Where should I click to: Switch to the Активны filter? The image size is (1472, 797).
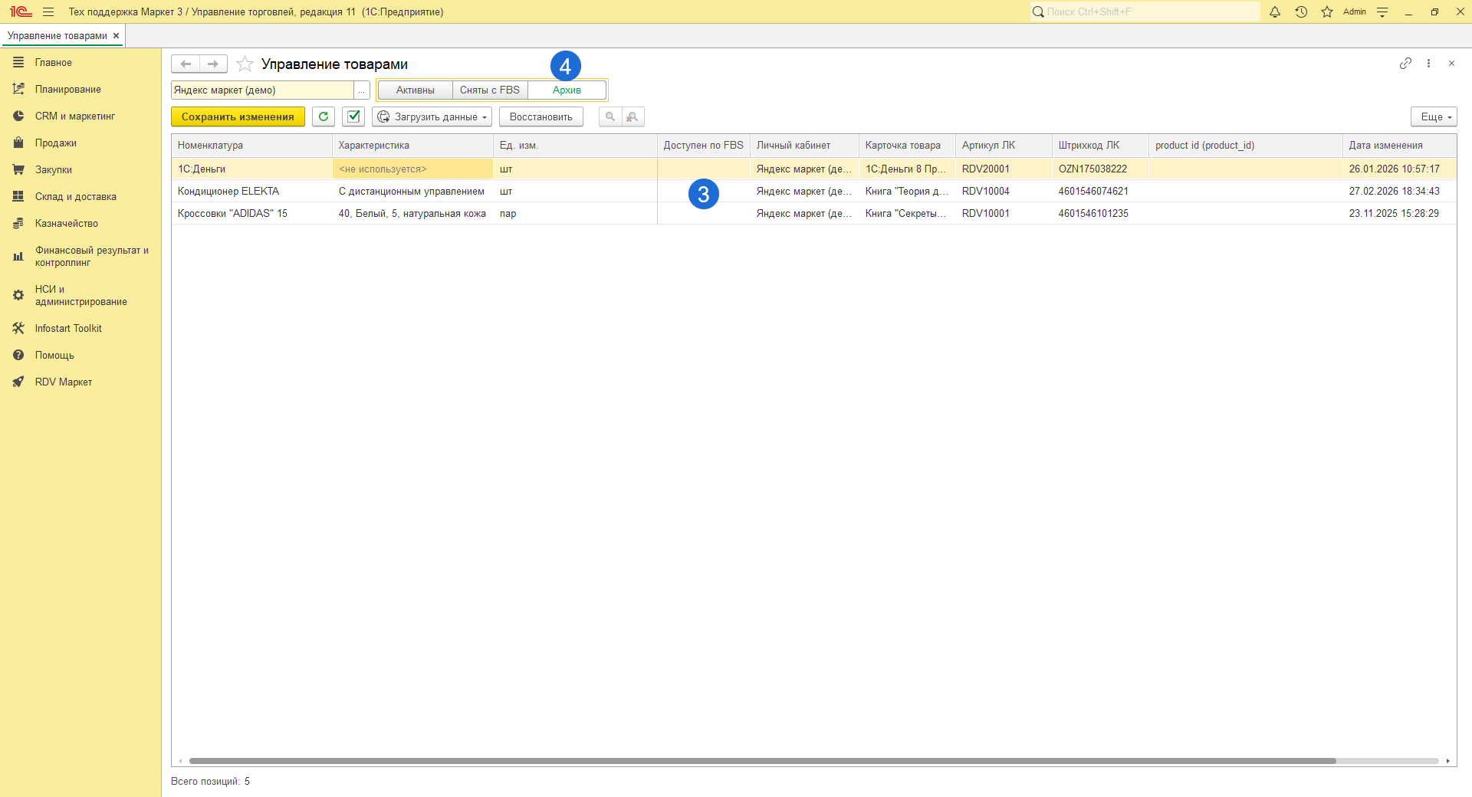coord(415,90)
